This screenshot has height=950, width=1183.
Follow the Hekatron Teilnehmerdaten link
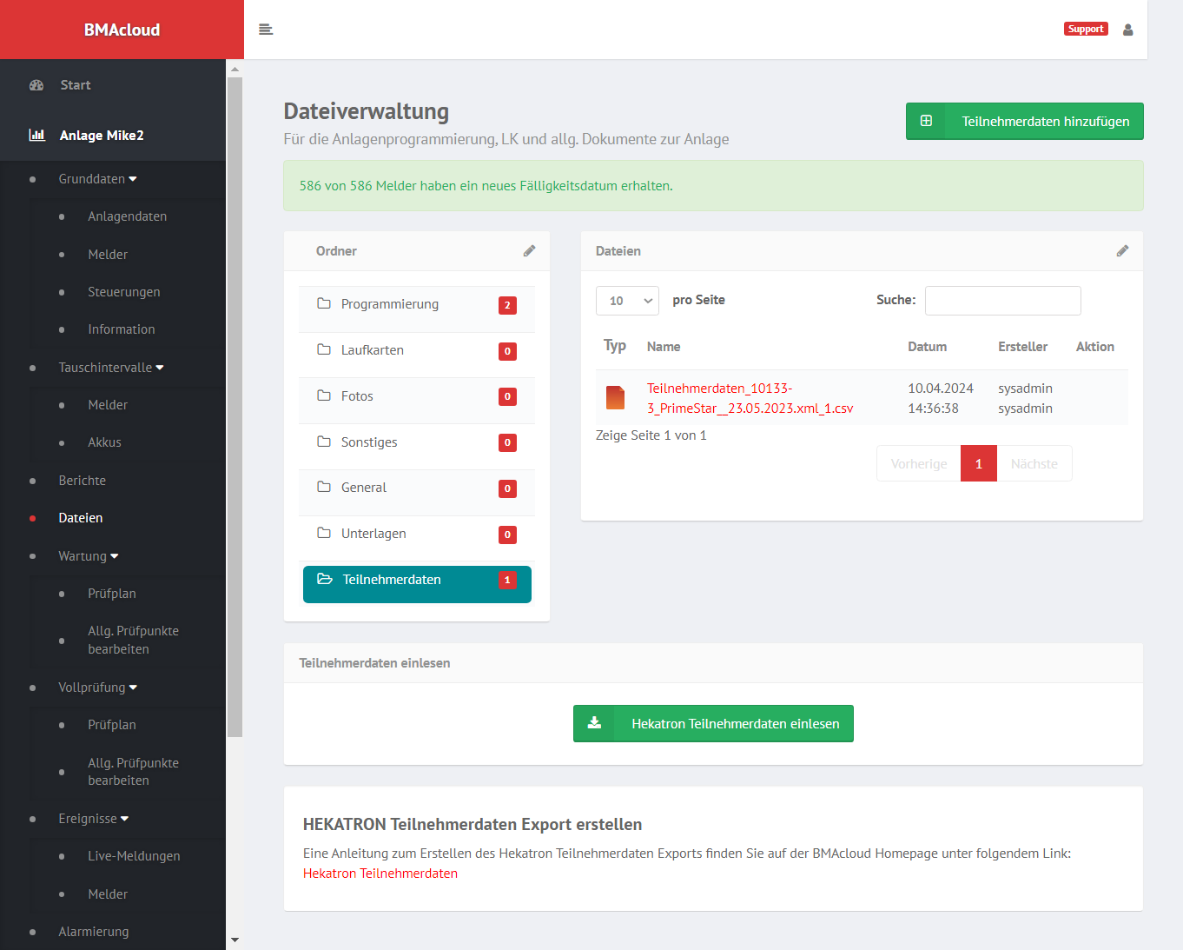[x=380, y=874]
